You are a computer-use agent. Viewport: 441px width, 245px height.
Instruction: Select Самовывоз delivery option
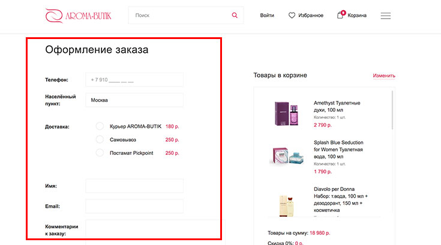point(100,139)
